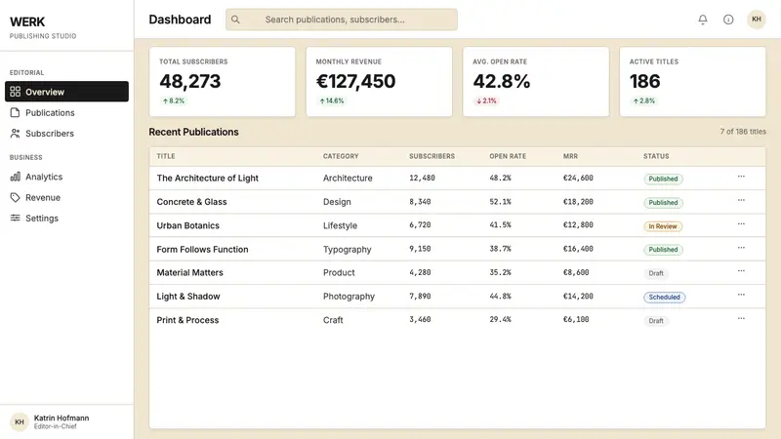Open the Material Matters title
This screenshot has width=781, height=439.
point(189,273)
